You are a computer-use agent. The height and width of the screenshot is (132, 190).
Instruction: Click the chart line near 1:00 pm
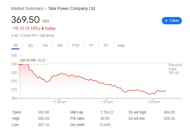coord(107,84)
